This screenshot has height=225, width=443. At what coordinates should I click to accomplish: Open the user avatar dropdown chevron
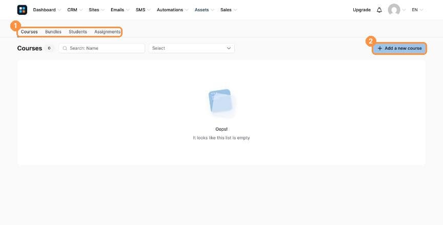404,10
